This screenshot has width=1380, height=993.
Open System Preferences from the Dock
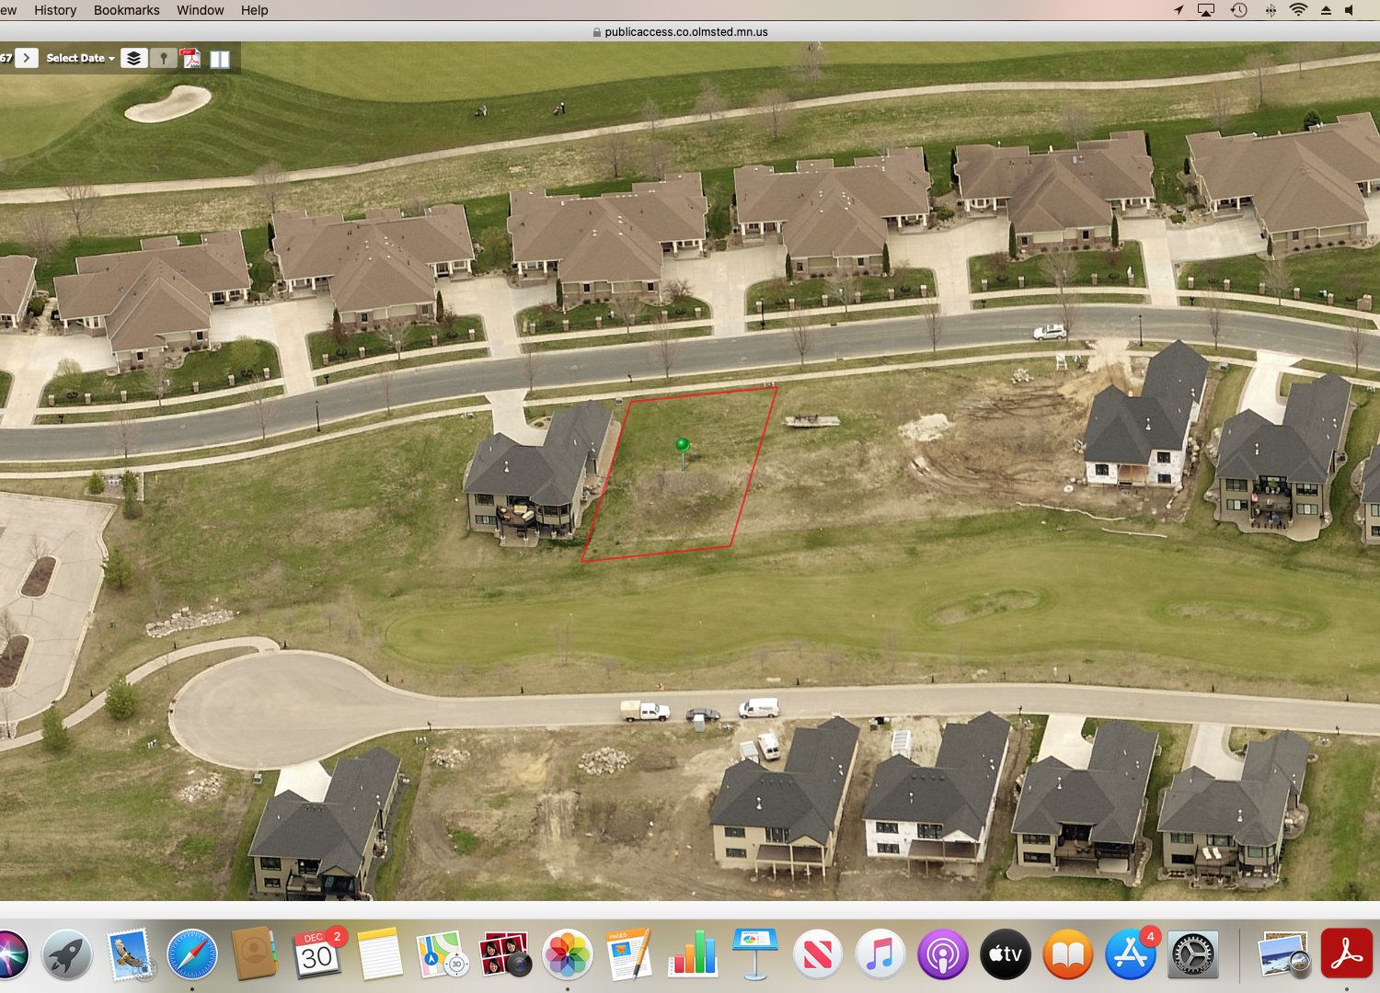point(1193,954)
